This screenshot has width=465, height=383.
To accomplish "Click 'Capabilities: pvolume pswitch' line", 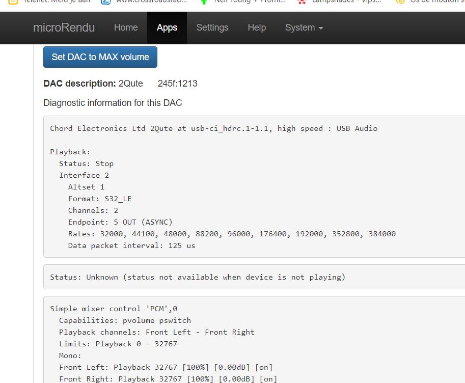I will pos(125,320).
